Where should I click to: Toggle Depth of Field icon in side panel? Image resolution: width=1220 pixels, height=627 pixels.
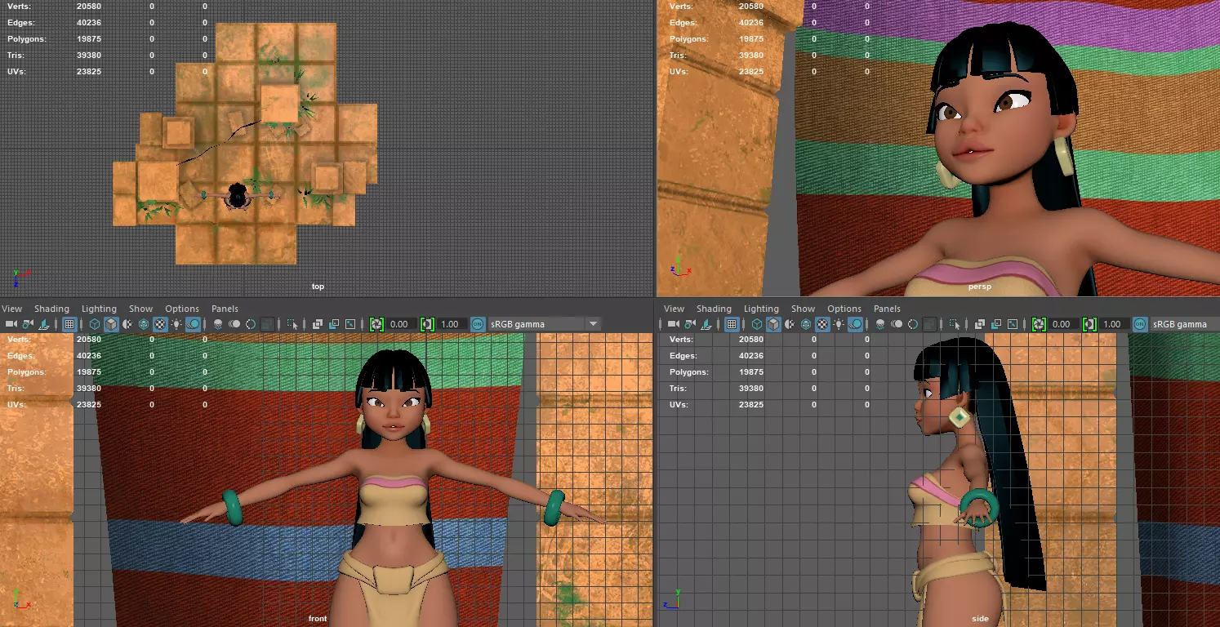click(x=929, y=324)
